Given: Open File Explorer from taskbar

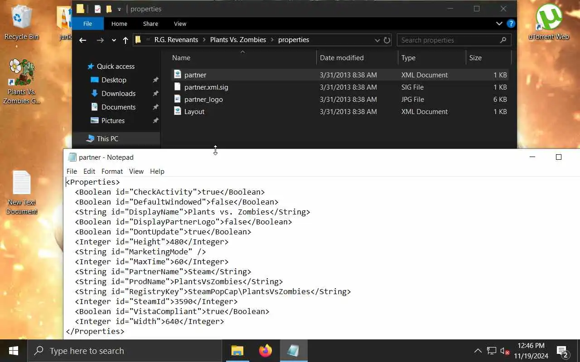Looking at the screenshot, I should click(237, 351).
